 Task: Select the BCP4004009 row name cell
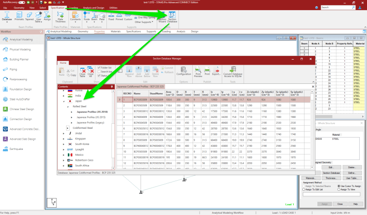[140, 117]
